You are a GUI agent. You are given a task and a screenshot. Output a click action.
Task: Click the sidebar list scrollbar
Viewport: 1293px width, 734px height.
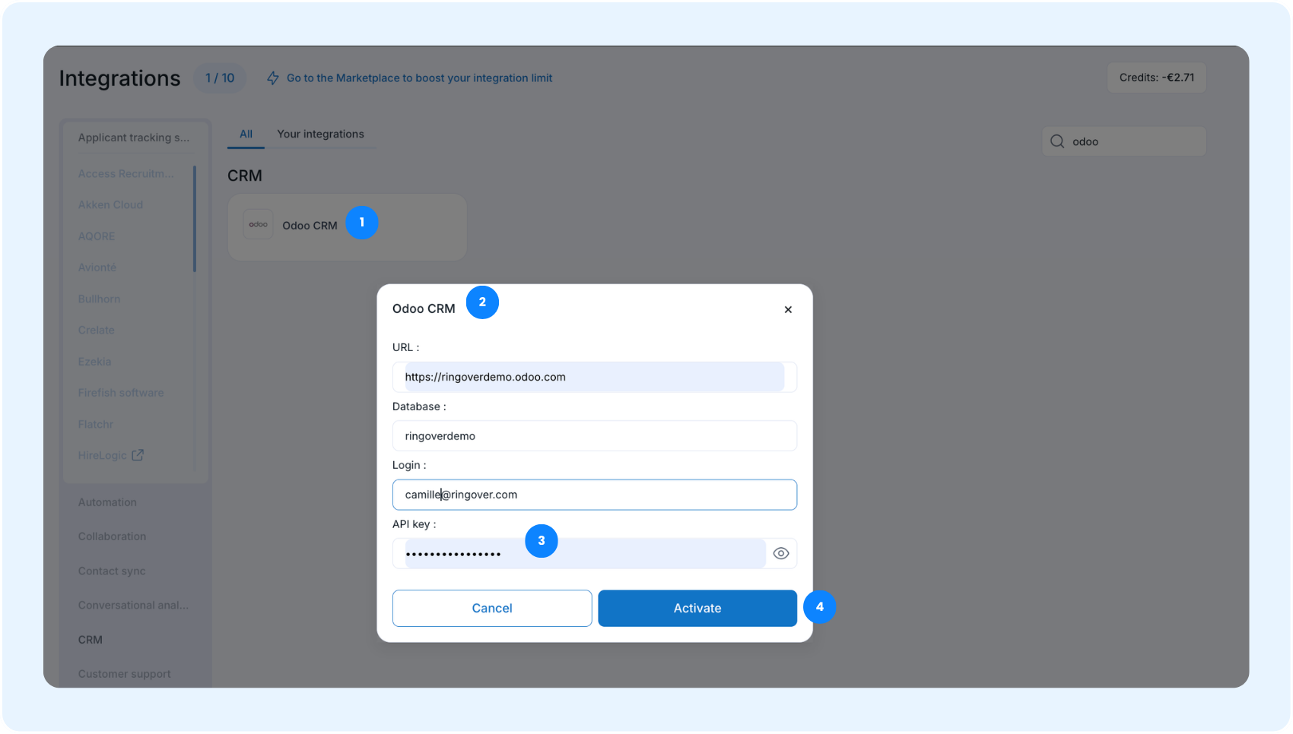tap(195, 219)
